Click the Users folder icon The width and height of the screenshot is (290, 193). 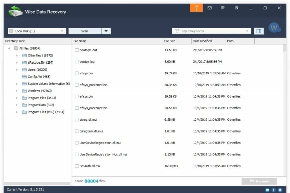click(24, 69)
